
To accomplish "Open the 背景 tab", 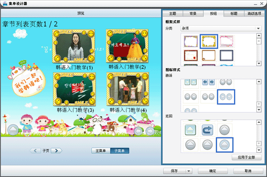I will (x=193, y=14).
